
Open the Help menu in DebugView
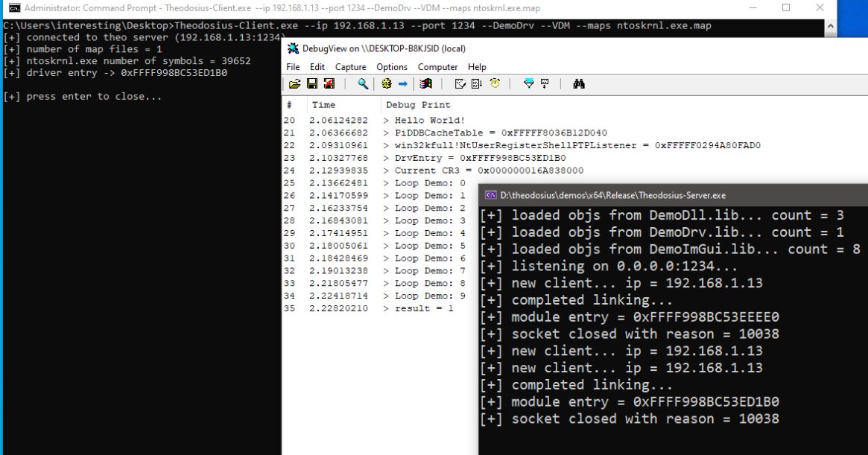477,67
